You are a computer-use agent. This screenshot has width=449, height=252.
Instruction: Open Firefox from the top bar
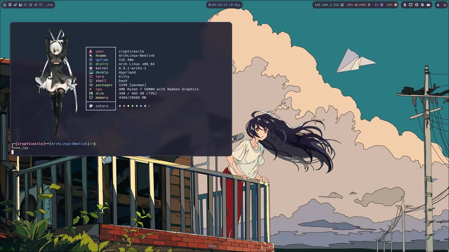click(20, 5)
